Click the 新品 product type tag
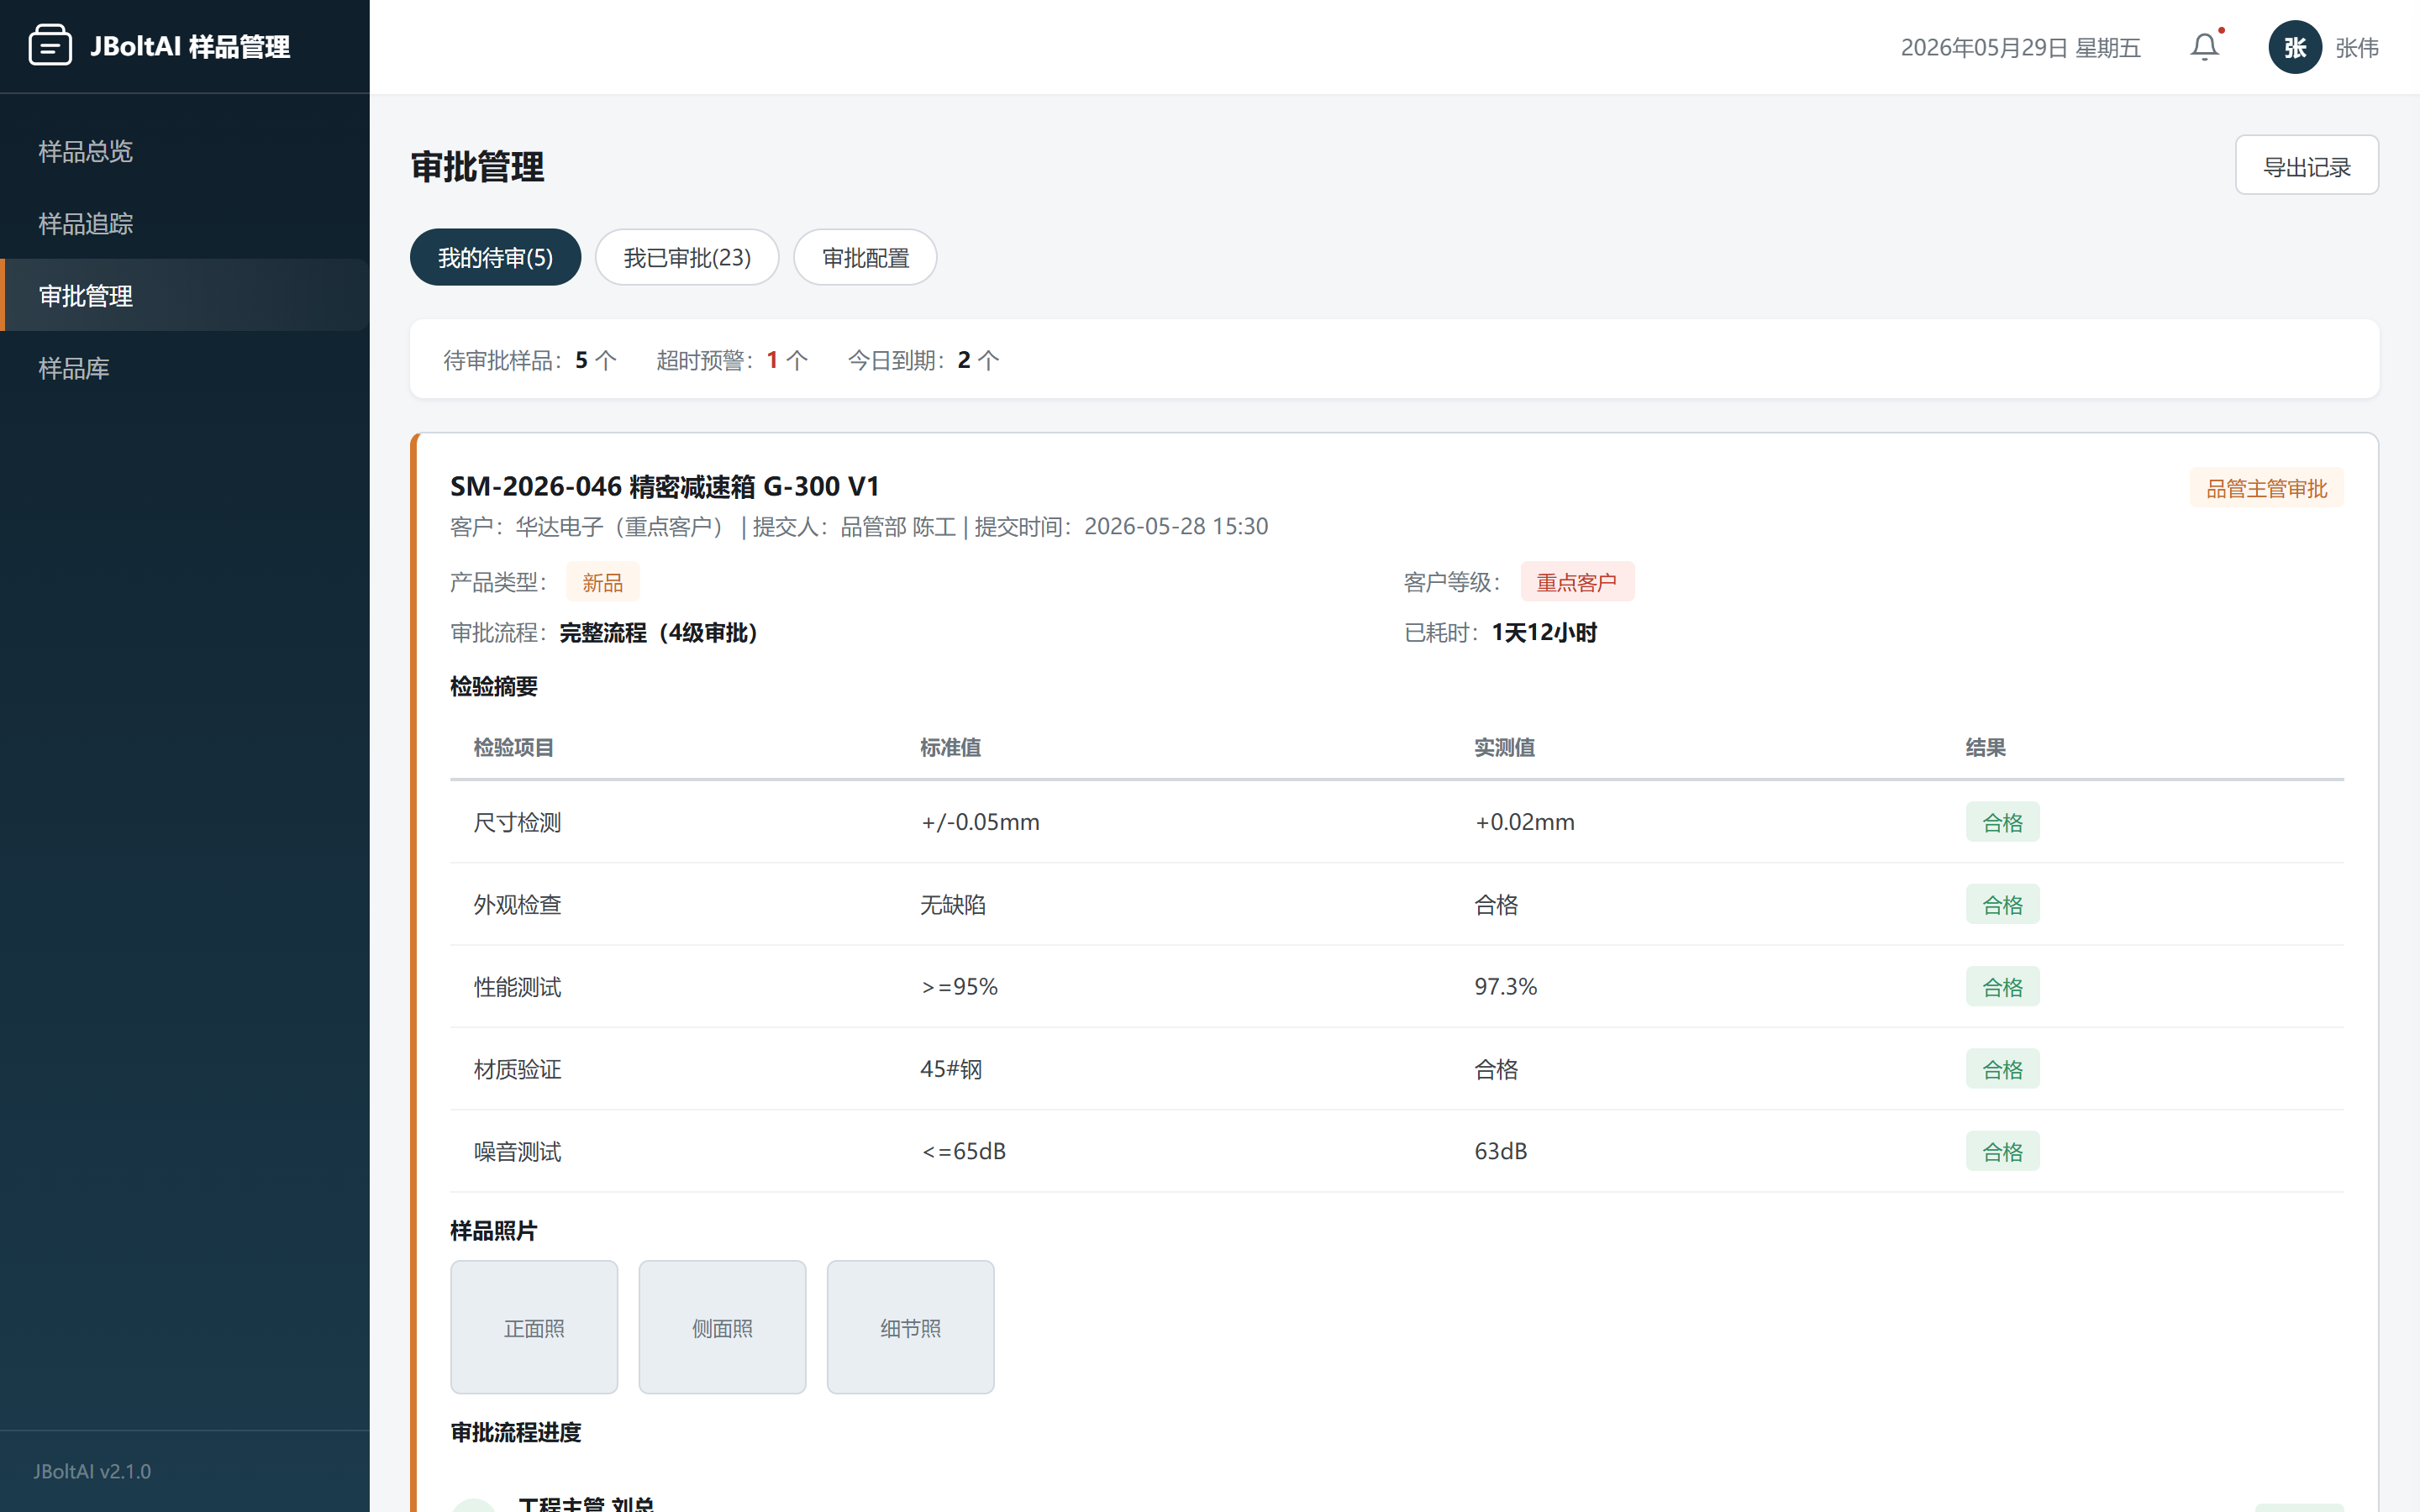This screenshot has width=2420, height=1512. point(602,582)
